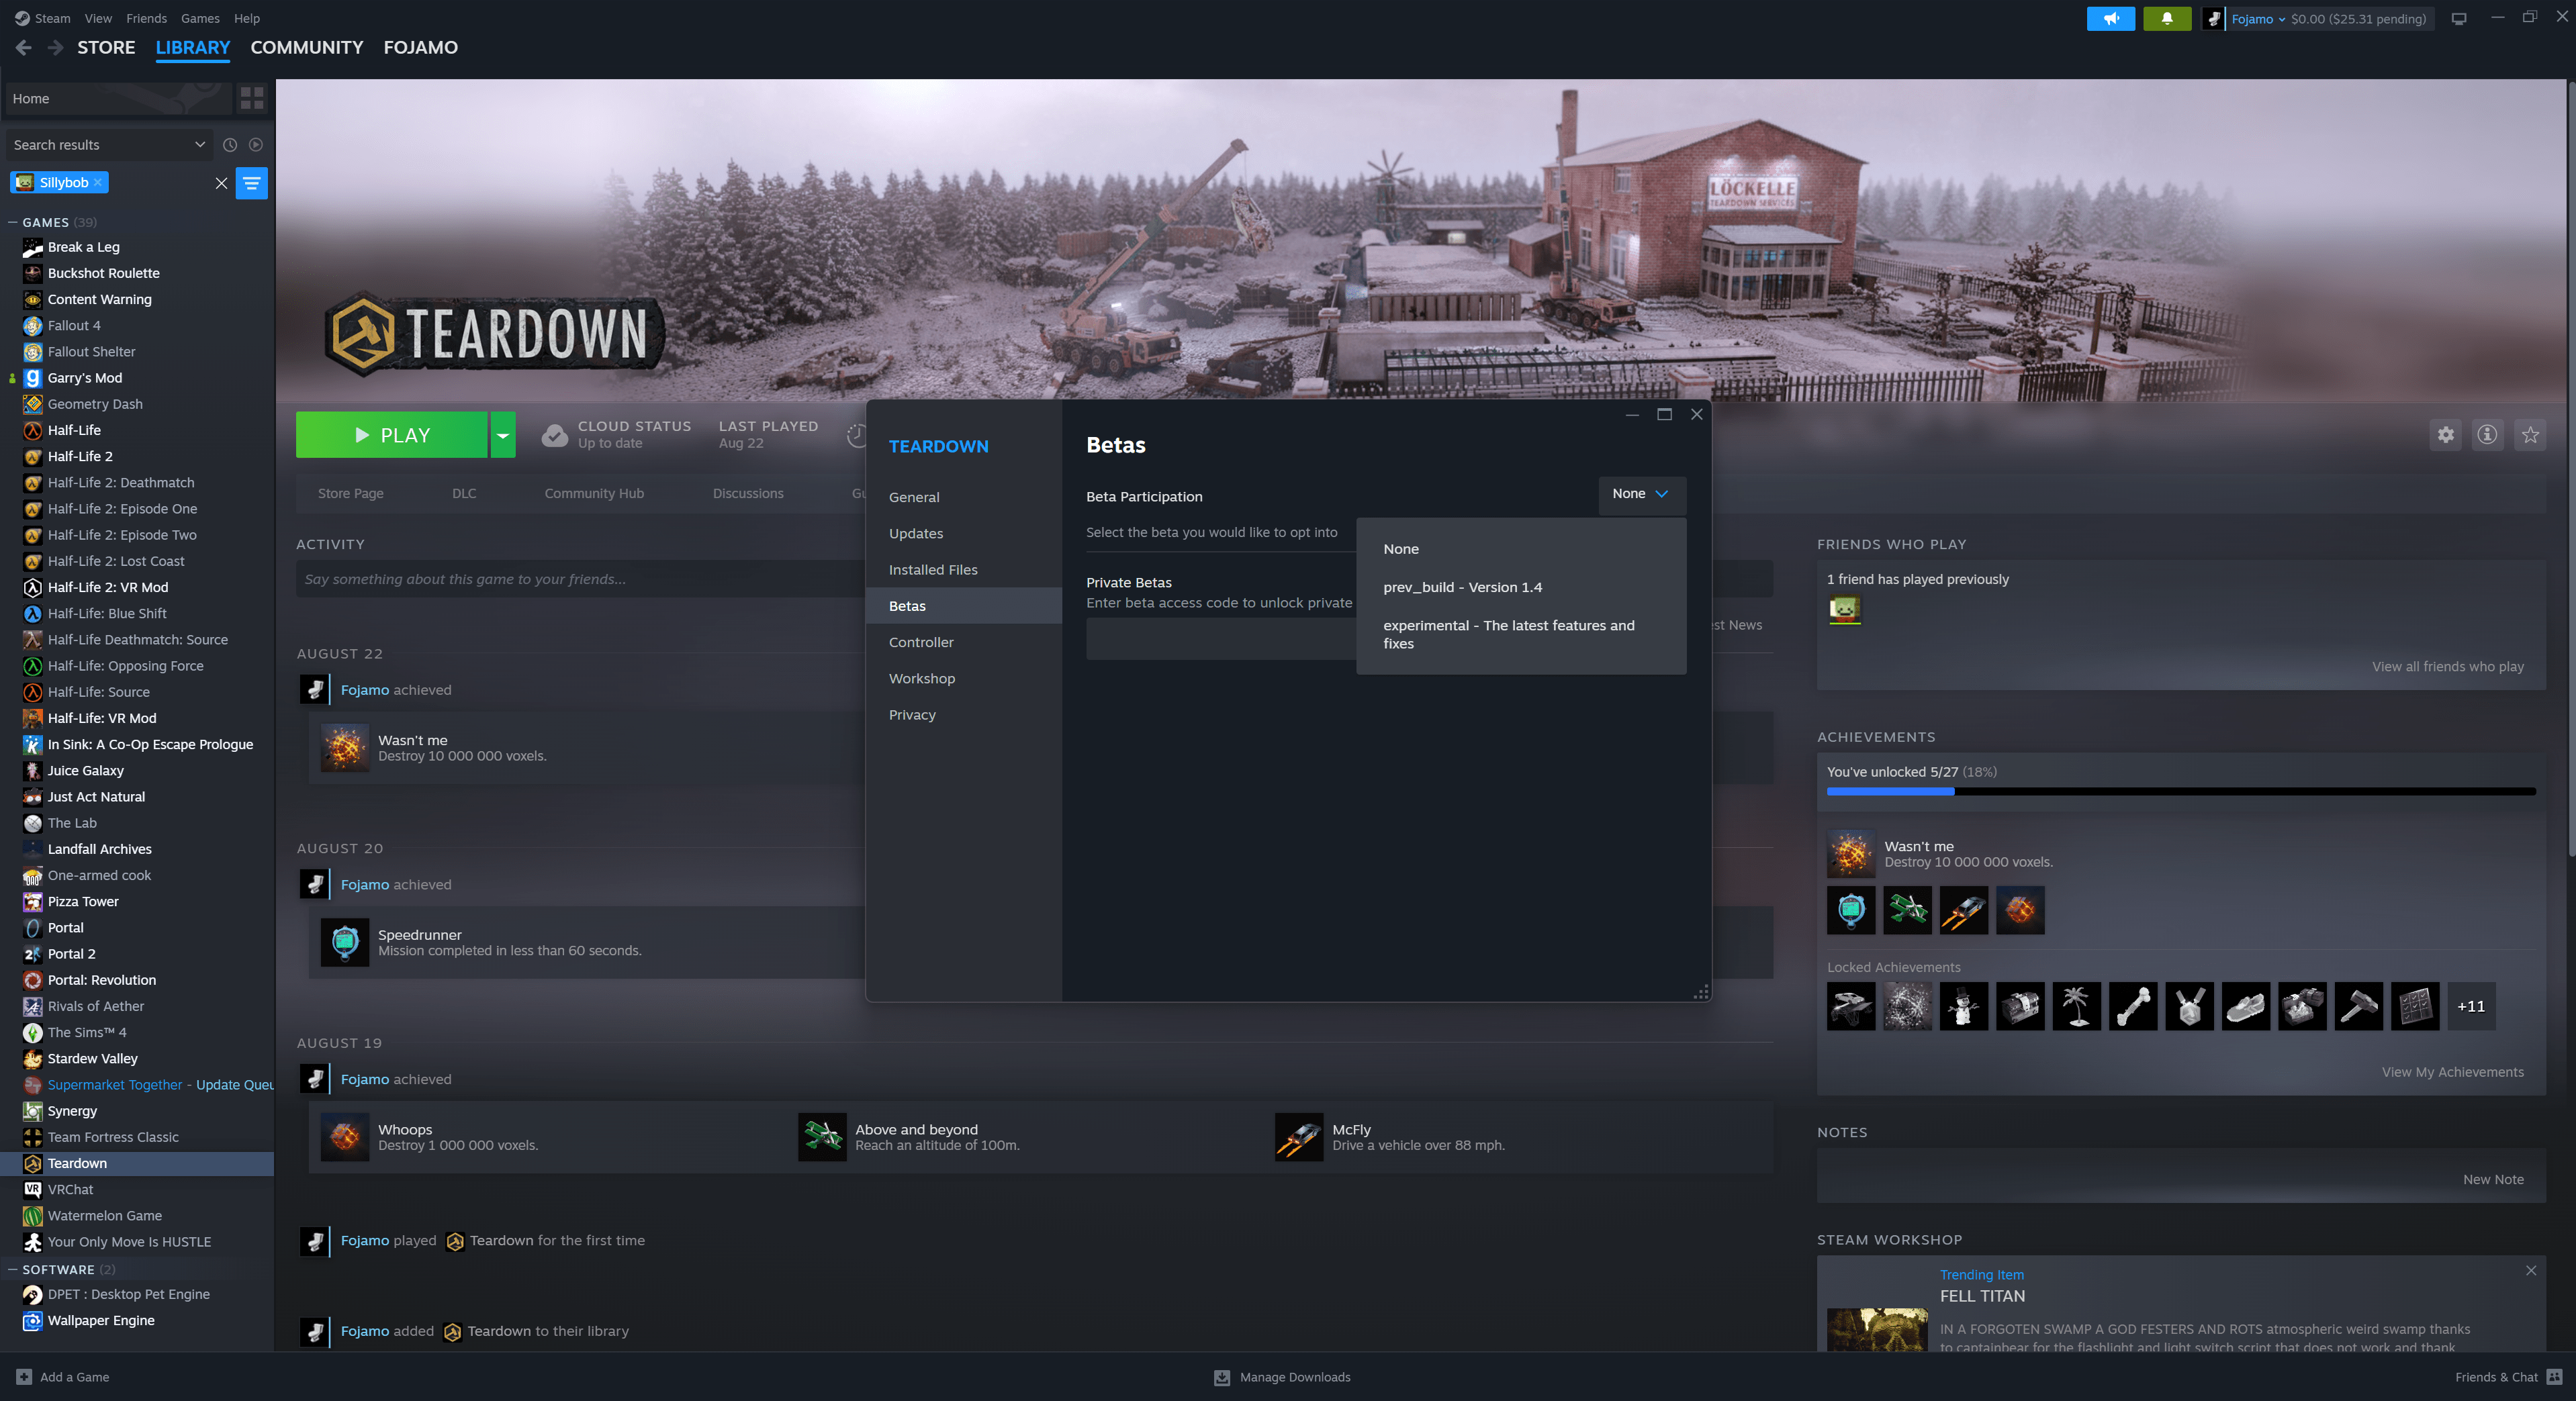
Task: Open the Workshop properties tab
Action: [963, 678]
